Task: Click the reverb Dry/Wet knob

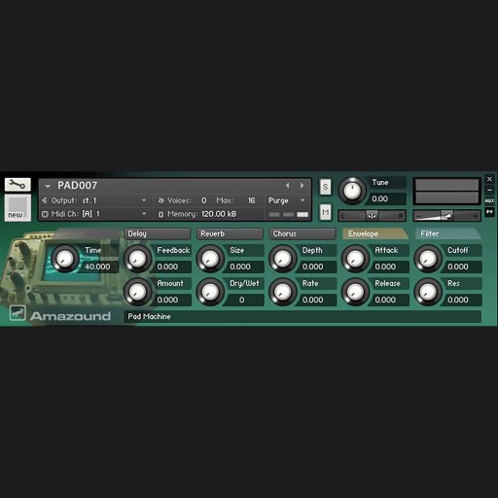Action: [x=210, y=292]
